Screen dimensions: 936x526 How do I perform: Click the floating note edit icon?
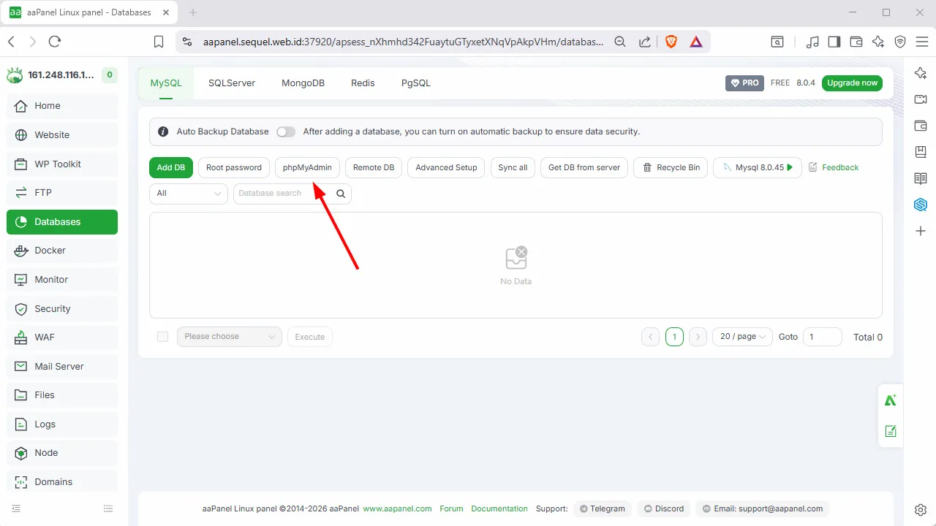(x=891, y=431)
